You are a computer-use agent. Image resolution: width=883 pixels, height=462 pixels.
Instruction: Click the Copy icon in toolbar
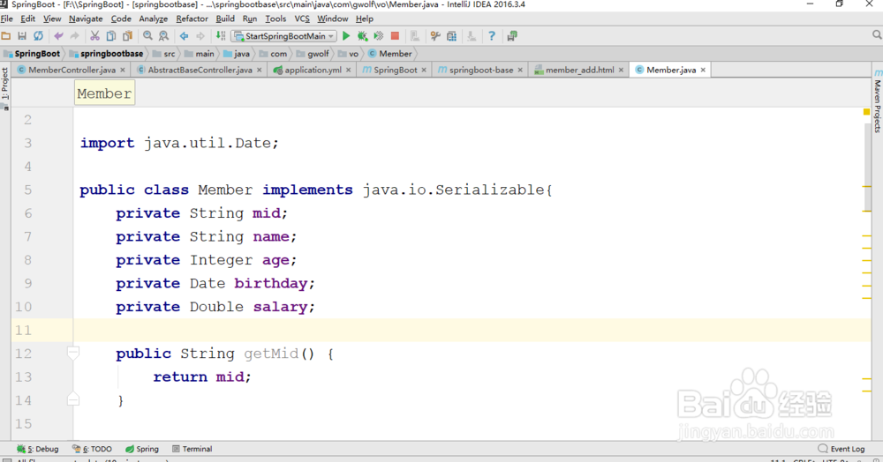tap(111, 36)
